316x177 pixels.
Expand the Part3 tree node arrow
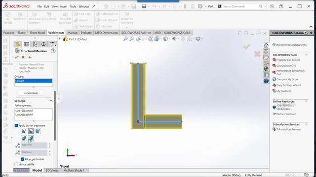coord(60,39)
